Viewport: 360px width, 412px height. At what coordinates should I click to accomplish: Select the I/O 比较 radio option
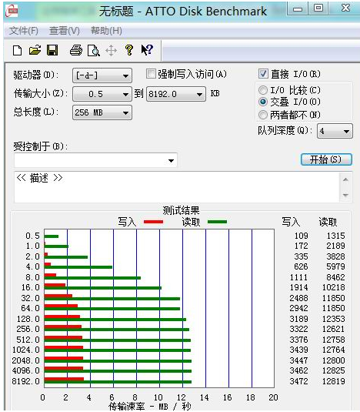pos(263,90)
